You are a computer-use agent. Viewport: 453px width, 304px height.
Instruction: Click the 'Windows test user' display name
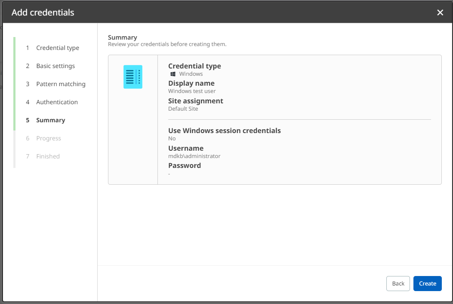click(192, 91)
